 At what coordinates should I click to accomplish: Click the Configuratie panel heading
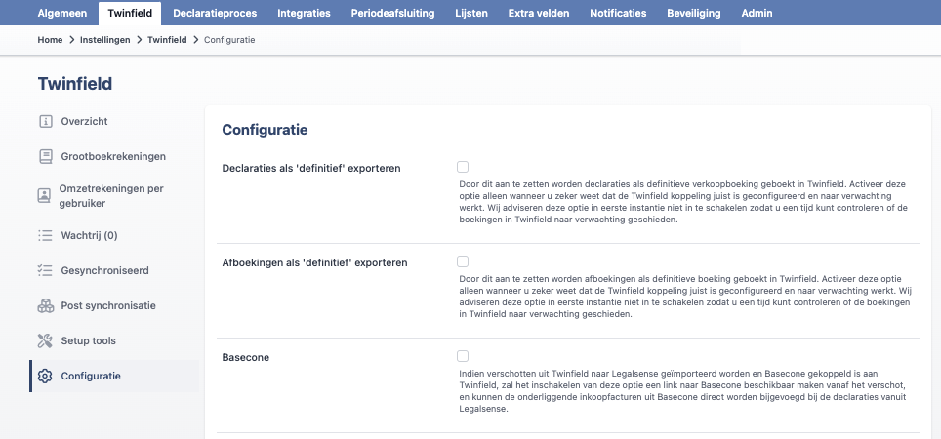265,130
